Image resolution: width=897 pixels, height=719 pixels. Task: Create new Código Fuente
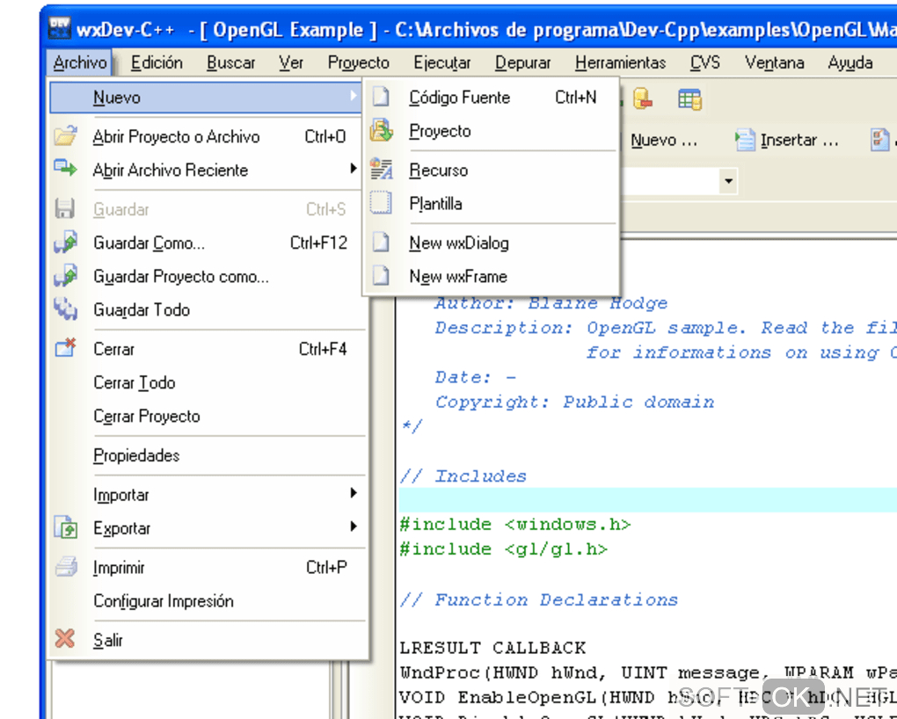[x=492, y=98]
